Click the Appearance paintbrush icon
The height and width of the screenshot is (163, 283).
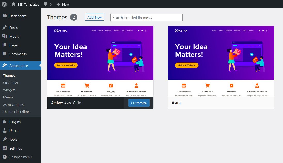(x=5, y=65)
